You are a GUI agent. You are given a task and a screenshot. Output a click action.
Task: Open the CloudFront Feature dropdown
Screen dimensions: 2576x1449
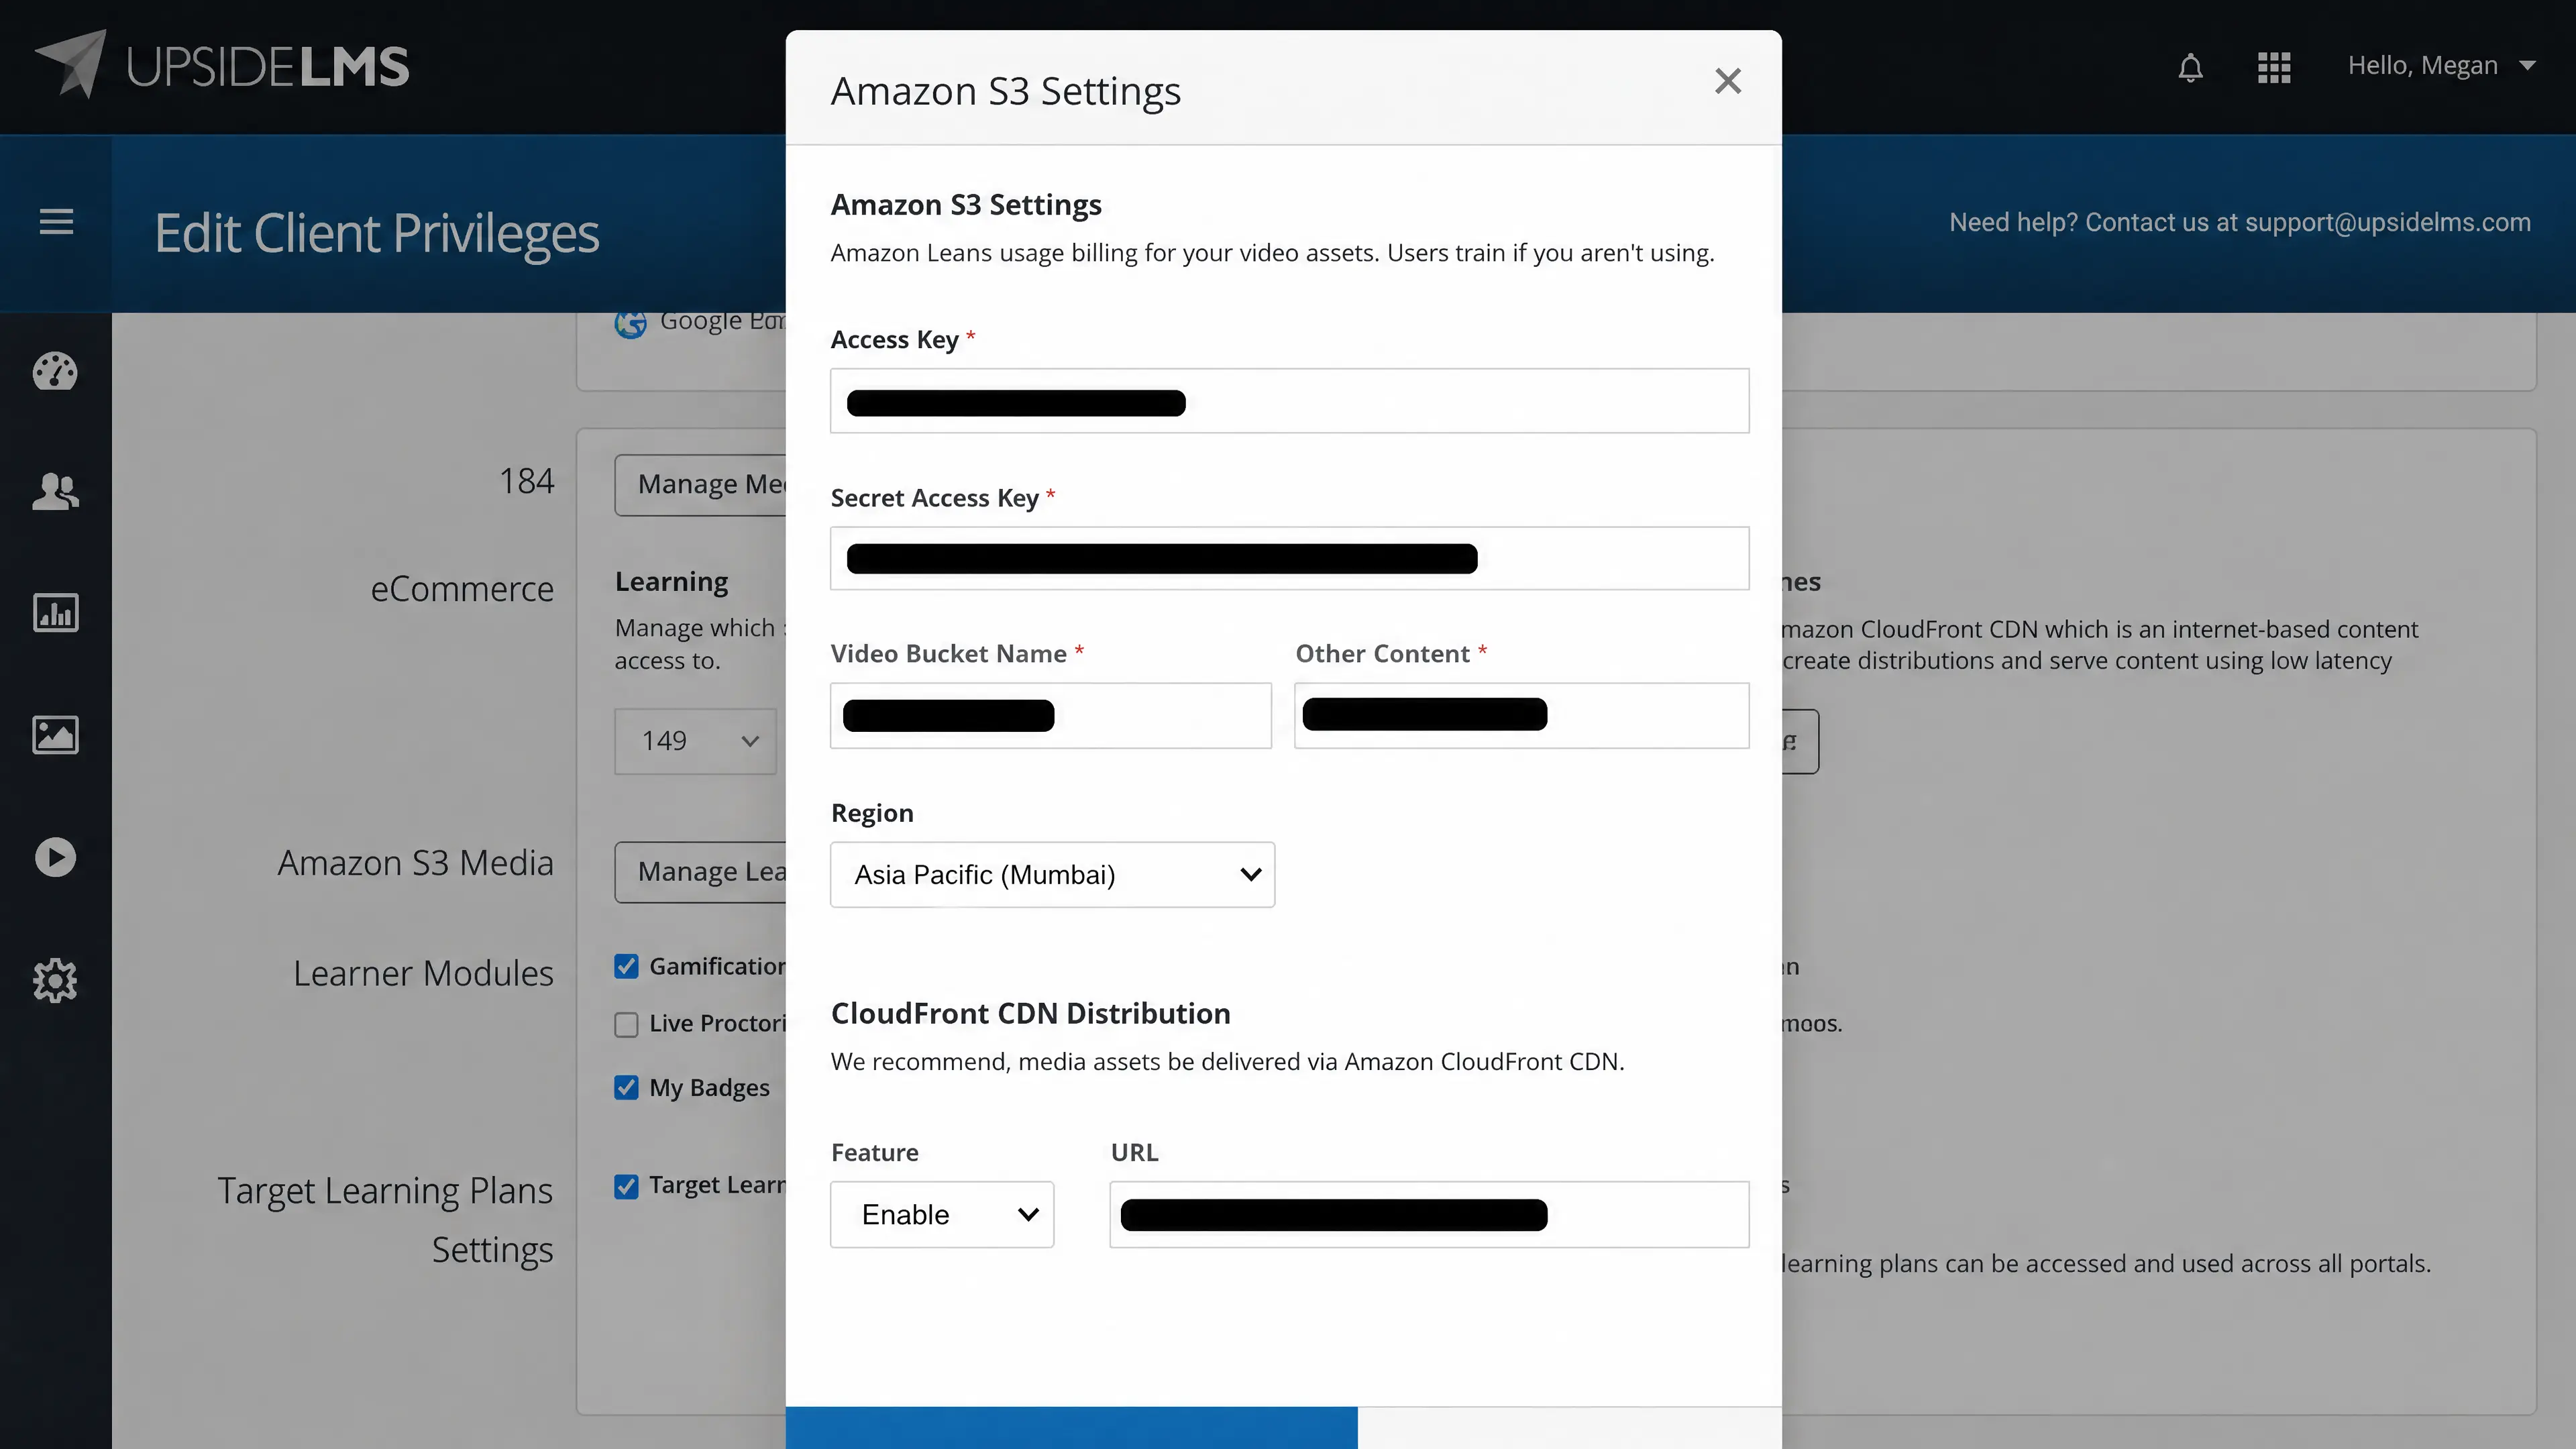942,1215
